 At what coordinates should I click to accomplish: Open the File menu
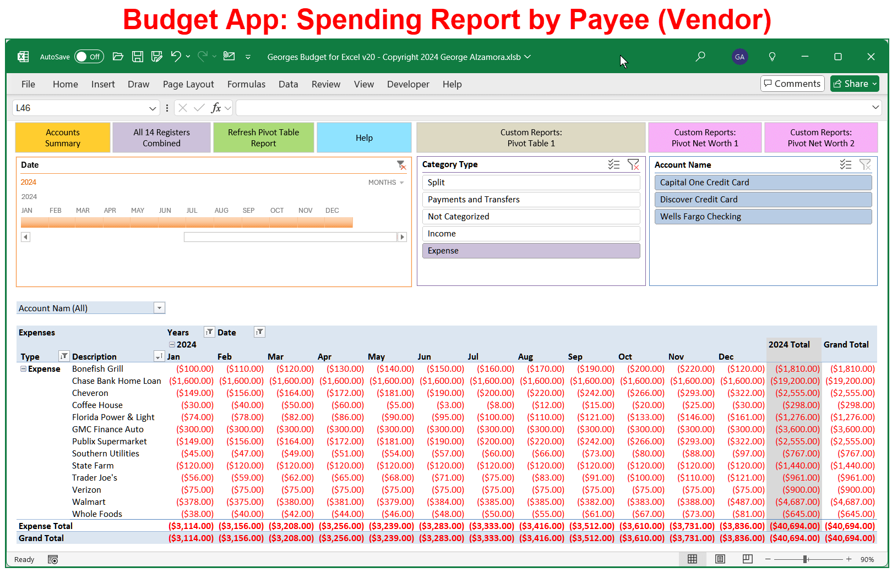pyautogui.click(x=28, y=84)
